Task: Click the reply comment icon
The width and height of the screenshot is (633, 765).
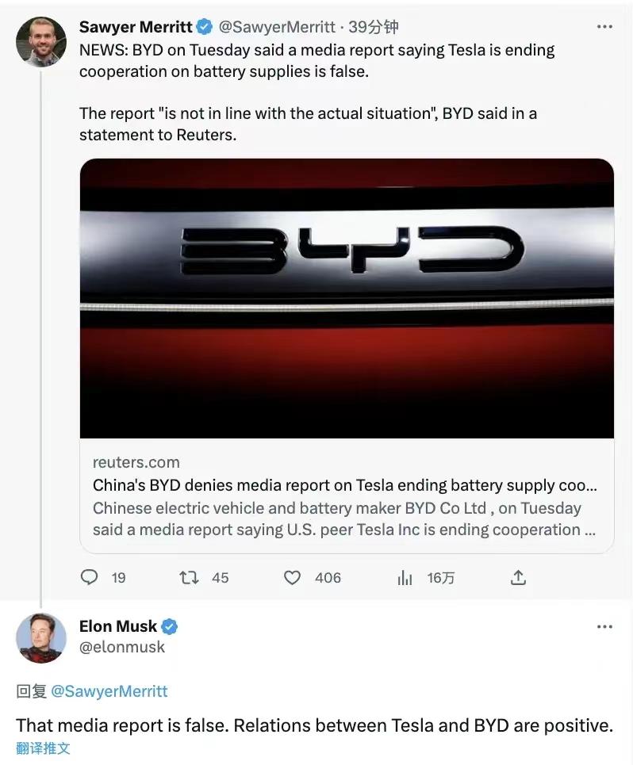Action: point(90,578)
